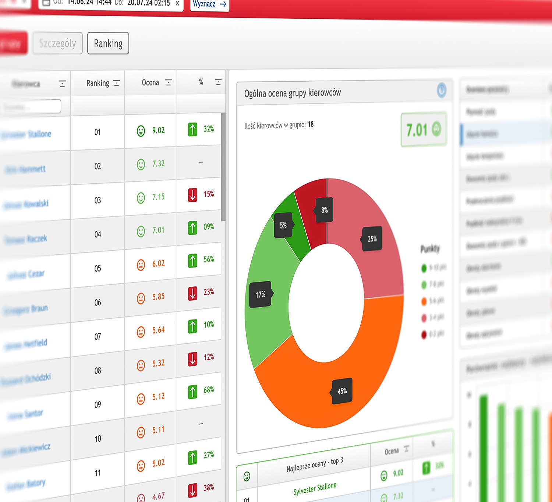Open the Ocena column filter icon
The height and width of the screenshot is (502, 552).
click(169, 82)
